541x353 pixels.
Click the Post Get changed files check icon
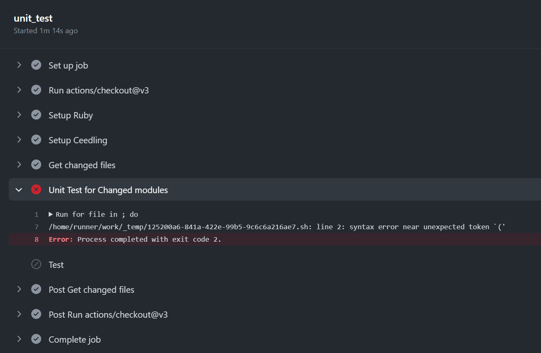(36, 289)
